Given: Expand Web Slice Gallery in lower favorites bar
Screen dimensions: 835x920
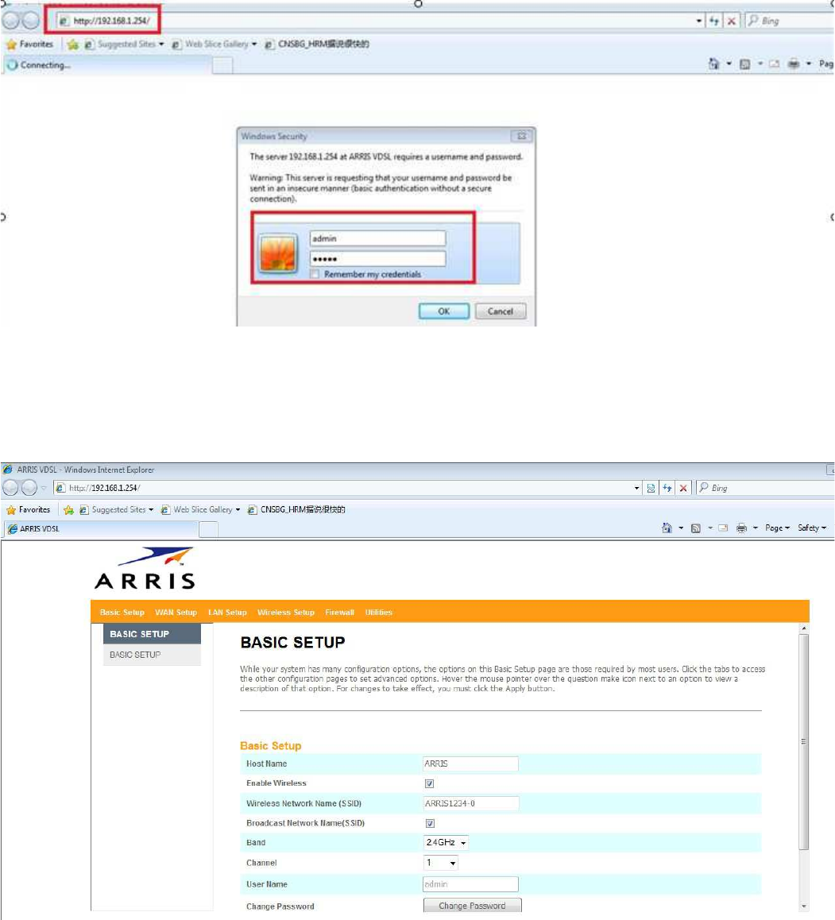Looking at the screenshot, I should (x=238, y=510).
